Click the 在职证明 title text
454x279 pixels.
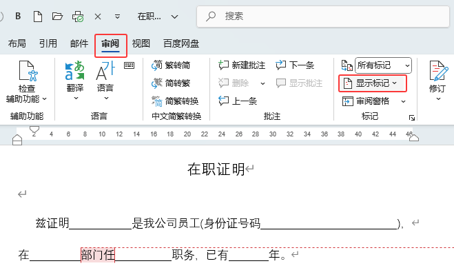[216, 169]
